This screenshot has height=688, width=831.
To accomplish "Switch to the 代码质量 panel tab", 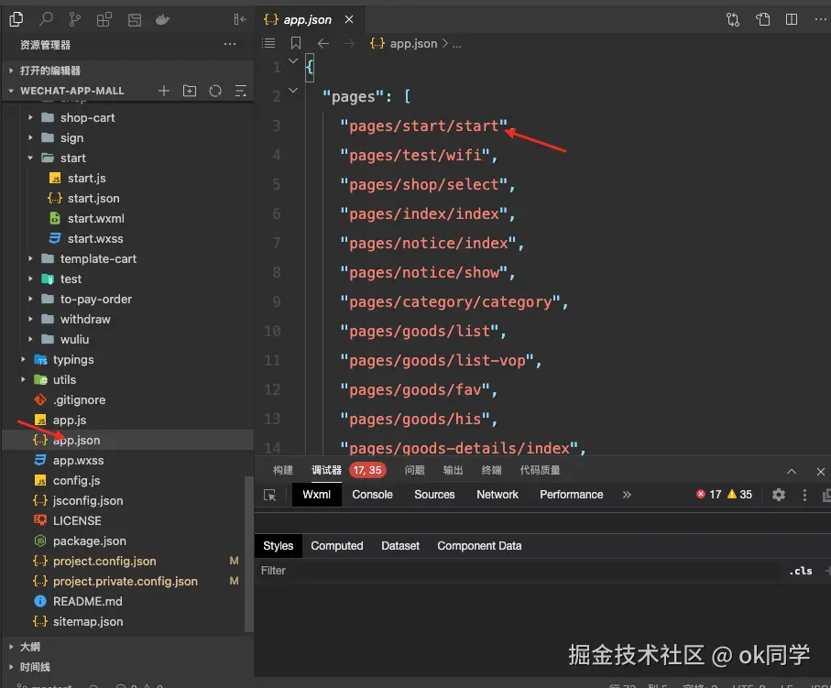I will (x=540, y=470).
